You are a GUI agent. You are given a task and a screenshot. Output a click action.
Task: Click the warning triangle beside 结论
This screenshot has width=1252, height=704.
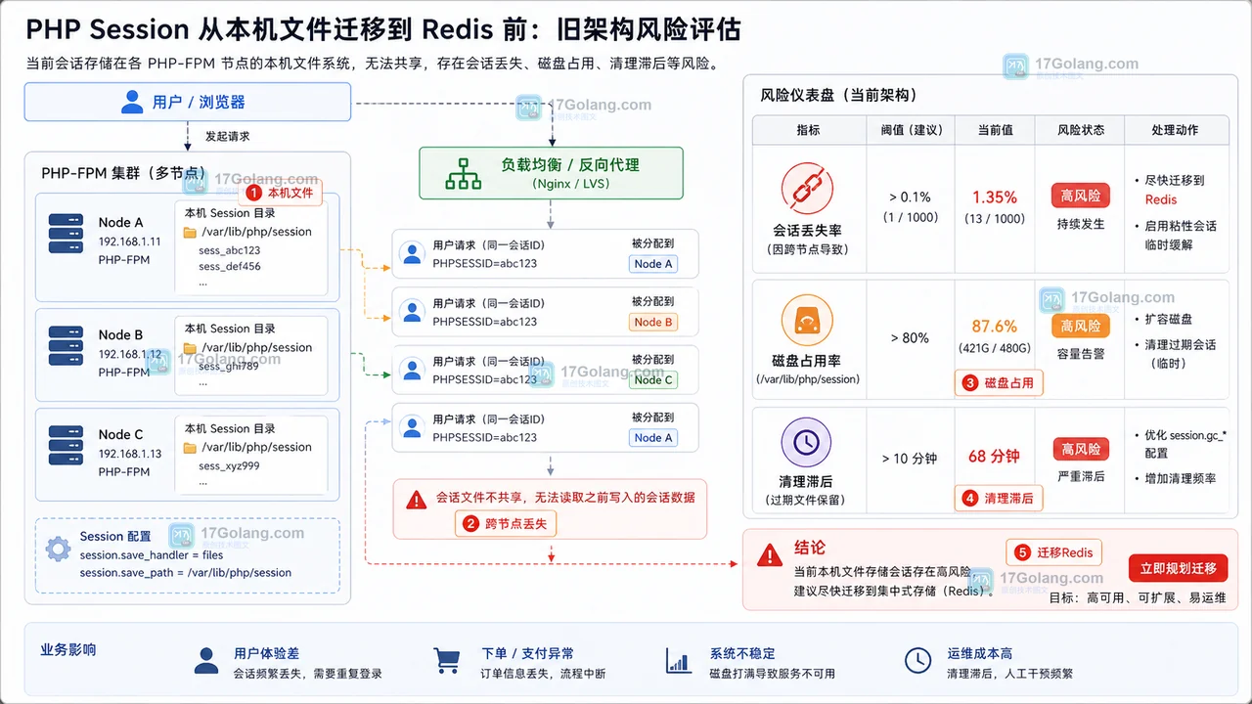(771, 555)
